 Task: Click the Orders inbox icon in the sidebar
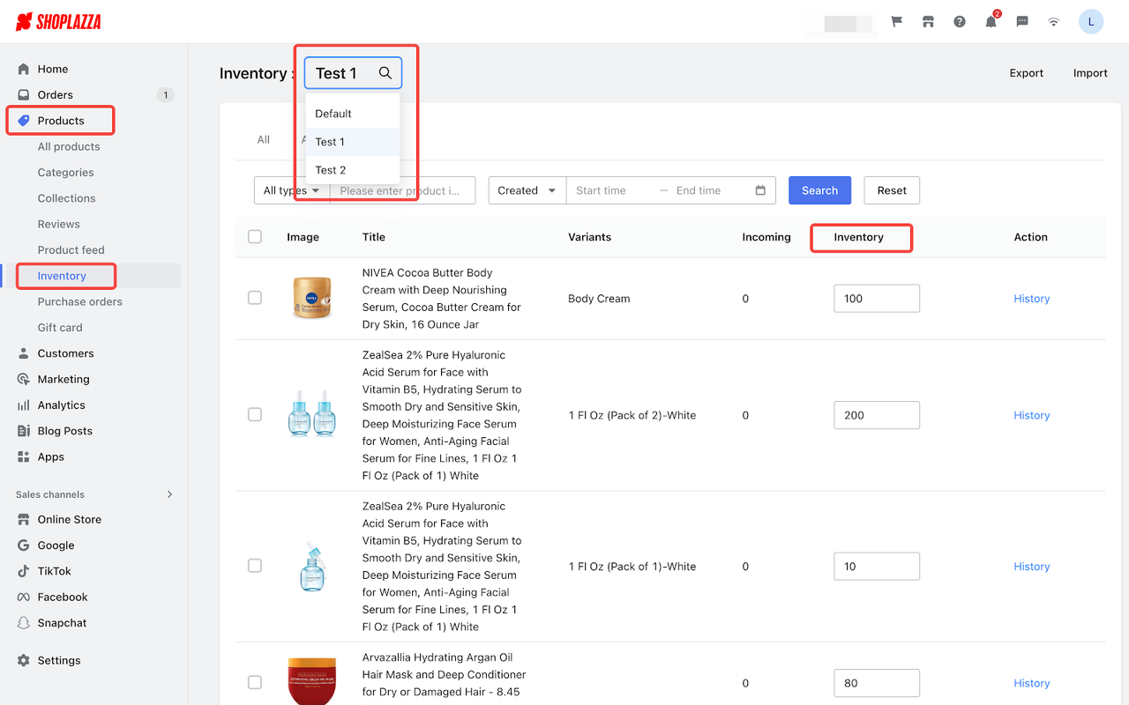pos(24,94)
